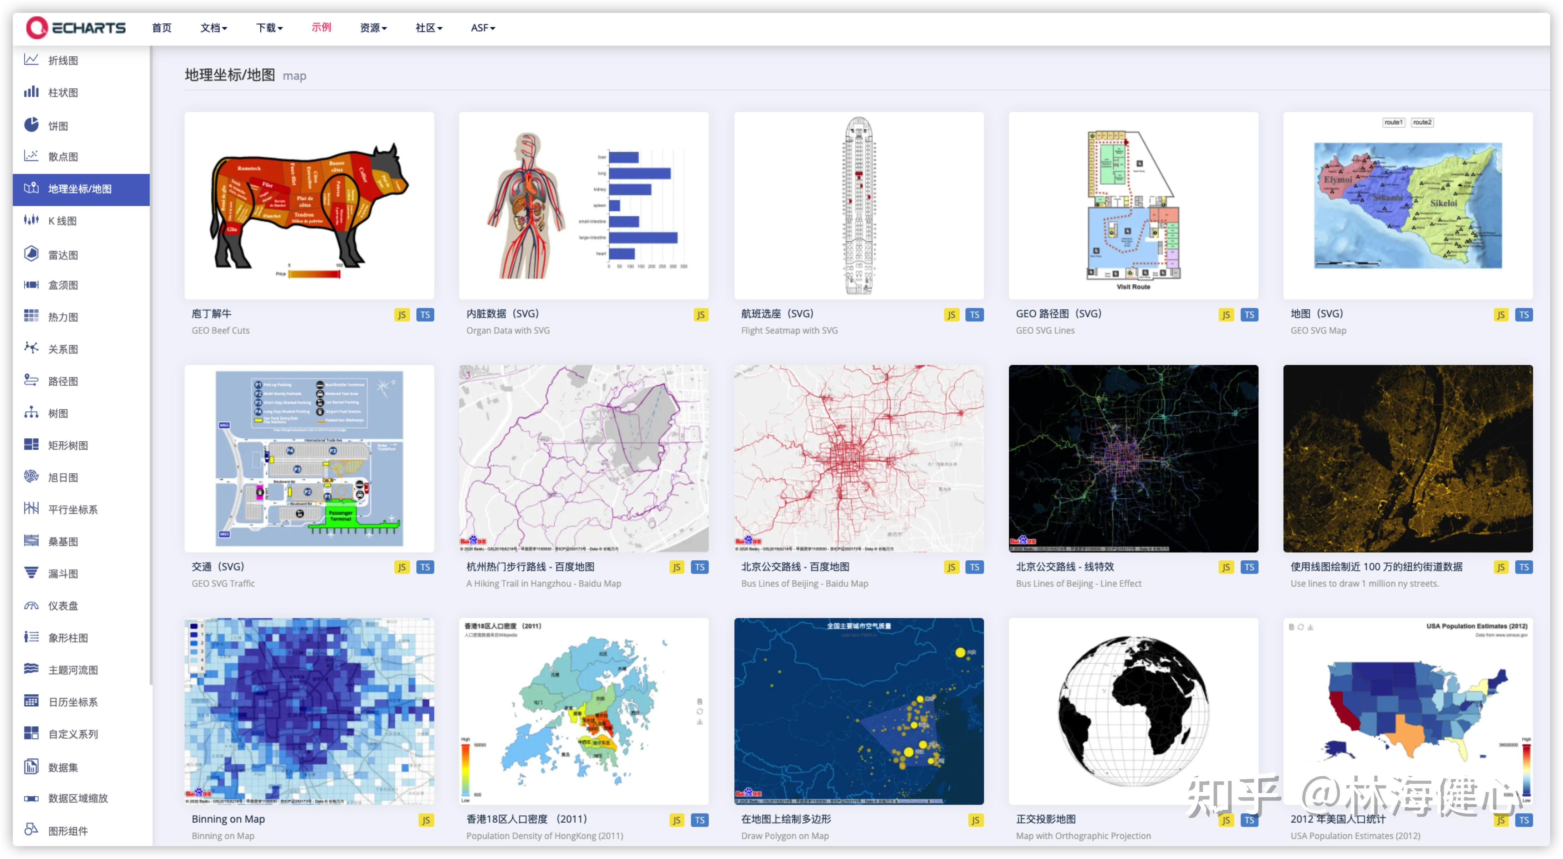Open the calendar coordinate (日历坐标系) icon

(x=31, y=701)
